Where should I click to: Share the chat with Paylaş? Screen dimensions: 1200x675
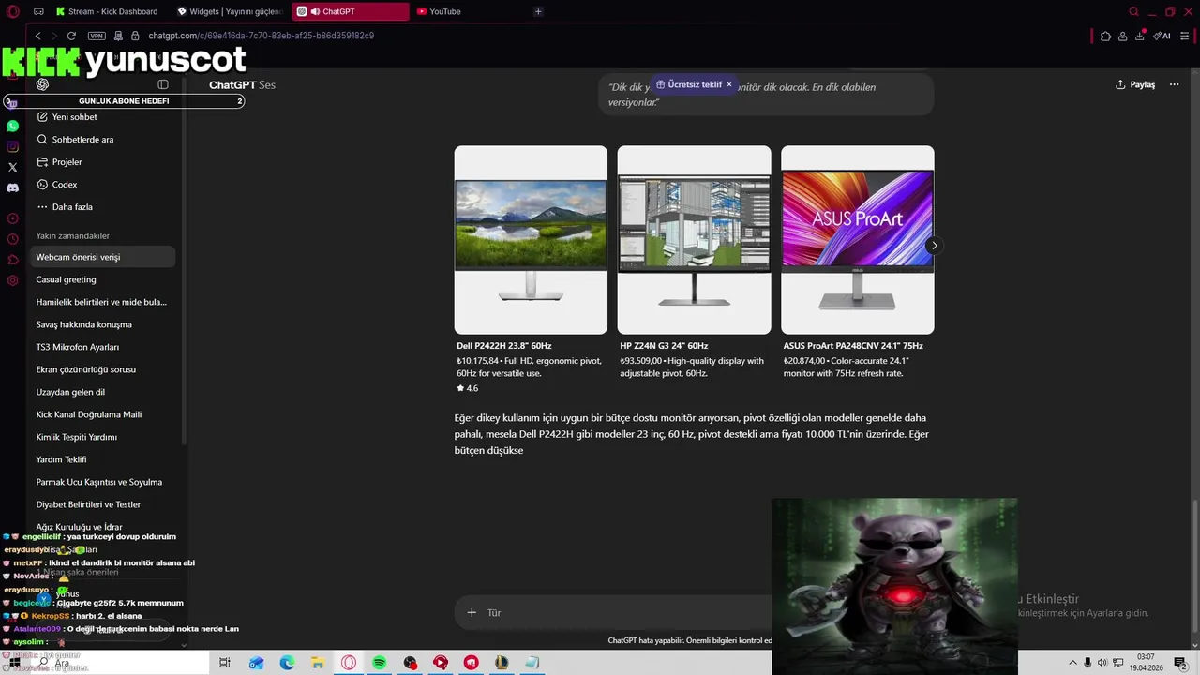click(x=1135, y=84)
